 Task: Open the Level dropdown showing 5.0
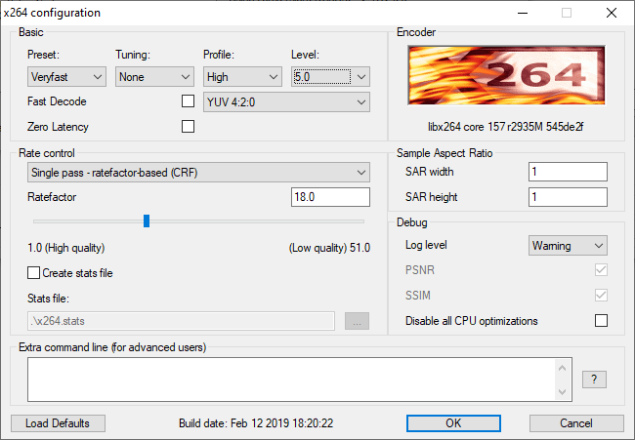tap(330, 77)
